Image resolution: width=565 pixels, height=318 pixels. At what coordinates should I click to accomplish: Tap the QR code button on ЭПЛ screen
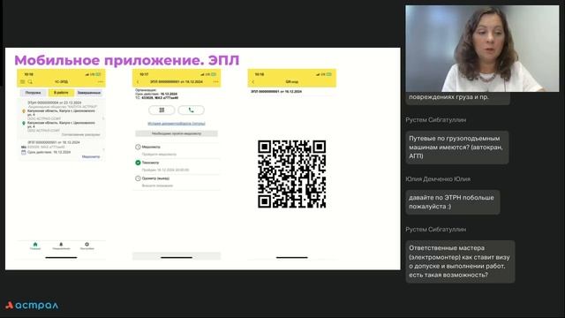162,110
